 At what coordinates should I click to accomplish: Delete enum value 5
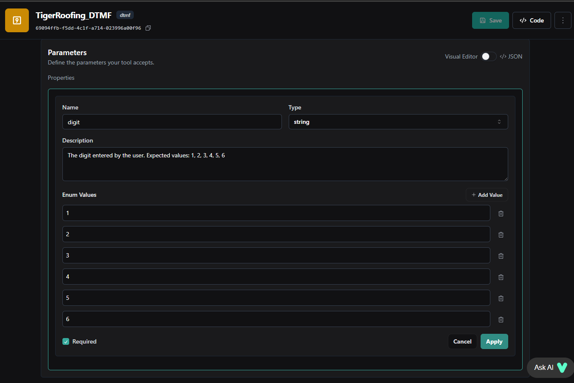point(501,298)
